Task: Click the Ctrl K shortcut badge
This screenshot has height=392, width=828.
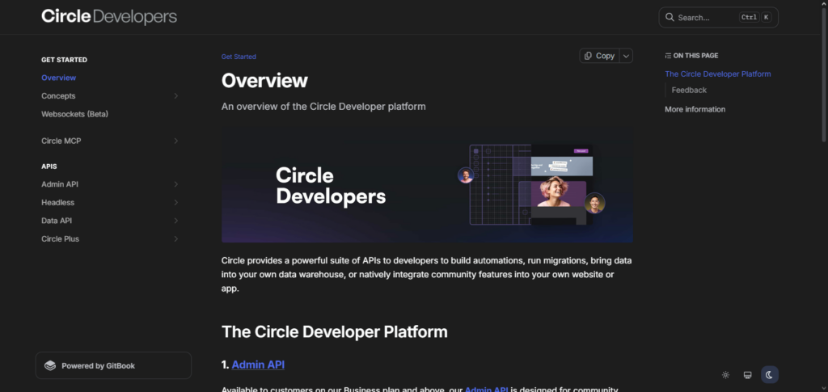Action: click(755, 18)
